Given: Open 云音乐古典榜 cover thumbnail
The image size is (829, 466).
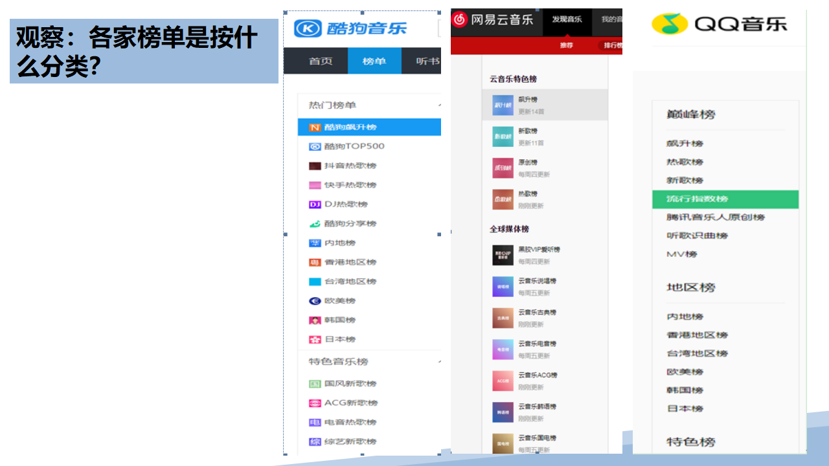Looking at the screenshot, I should point(503,318).
